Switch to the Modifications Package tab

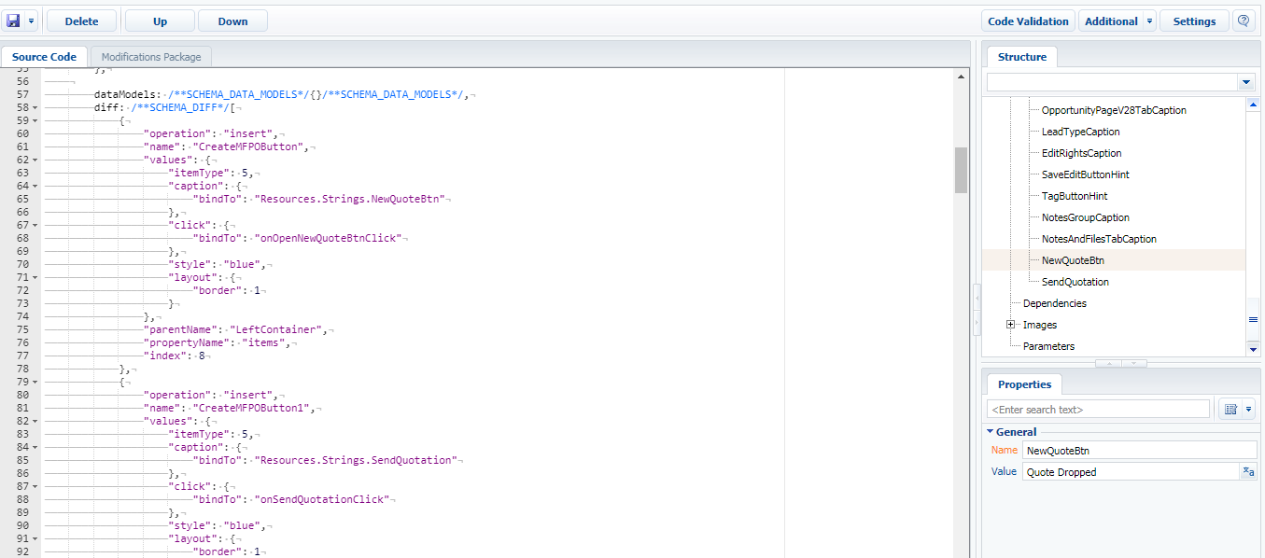pyautogui.click(x=151, y=57)
